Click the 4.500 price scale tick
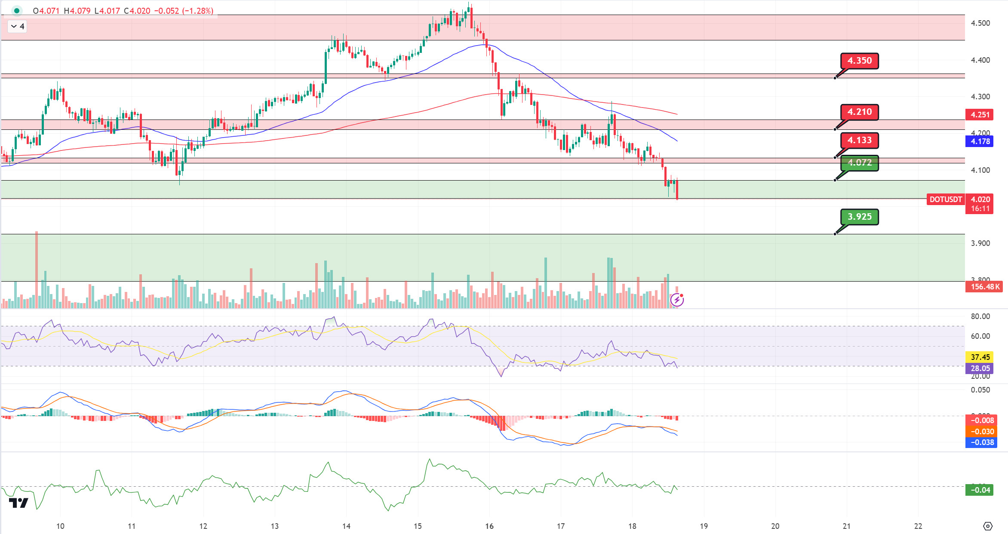 980,23
